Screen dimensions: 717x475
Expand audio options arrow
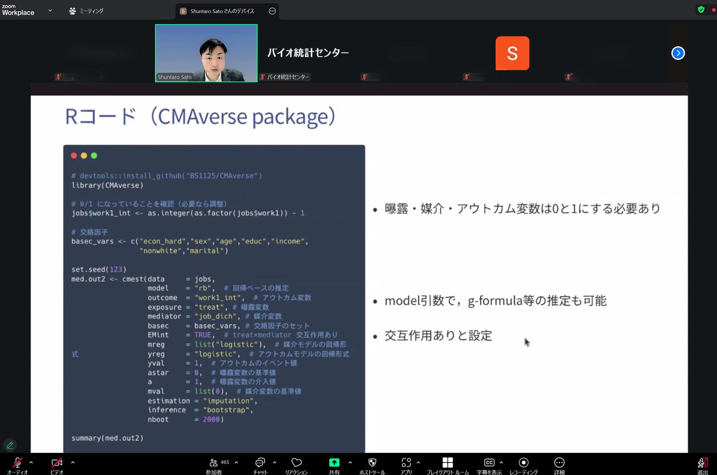coord(31,462)
